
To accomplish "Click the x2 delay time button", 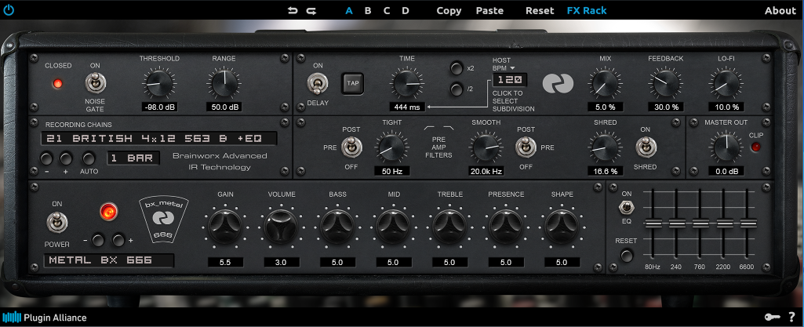I will point(456,68).
